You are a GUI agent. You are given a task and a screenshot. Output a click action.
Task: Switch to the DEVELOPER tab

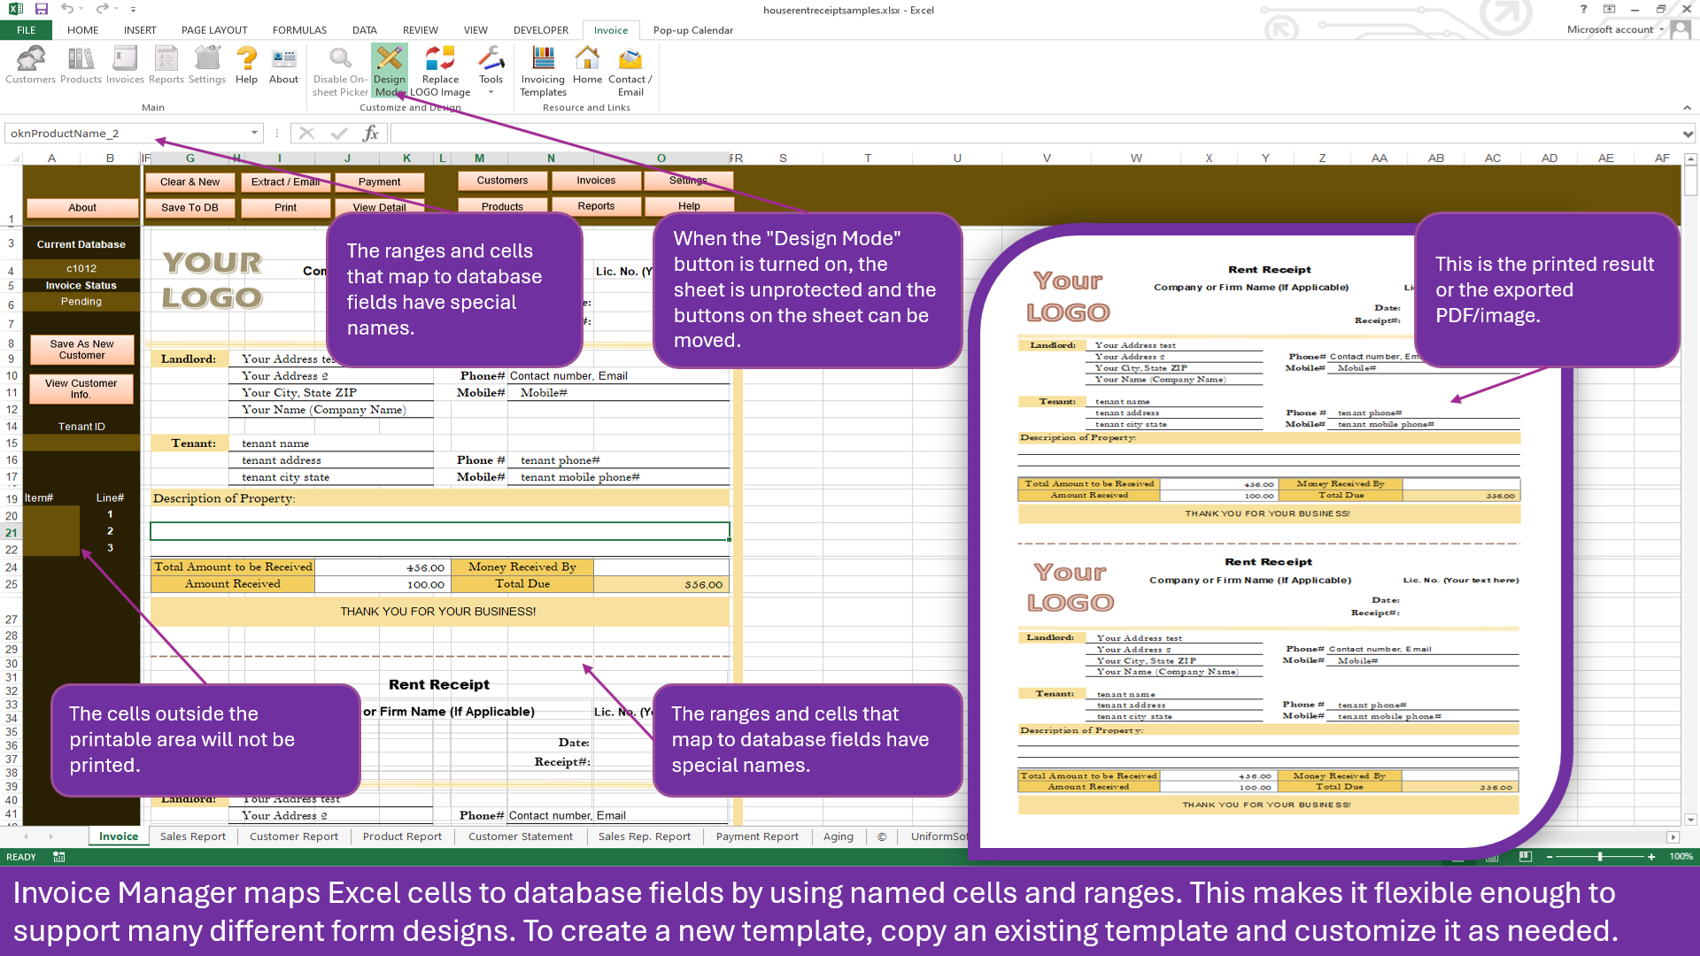(x=541, y=30)
